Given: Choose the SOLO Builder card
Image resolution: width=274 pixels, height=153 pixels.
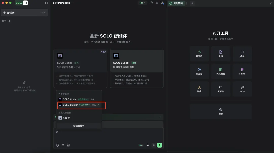Looking at the screenshot, I should point(136,68).
